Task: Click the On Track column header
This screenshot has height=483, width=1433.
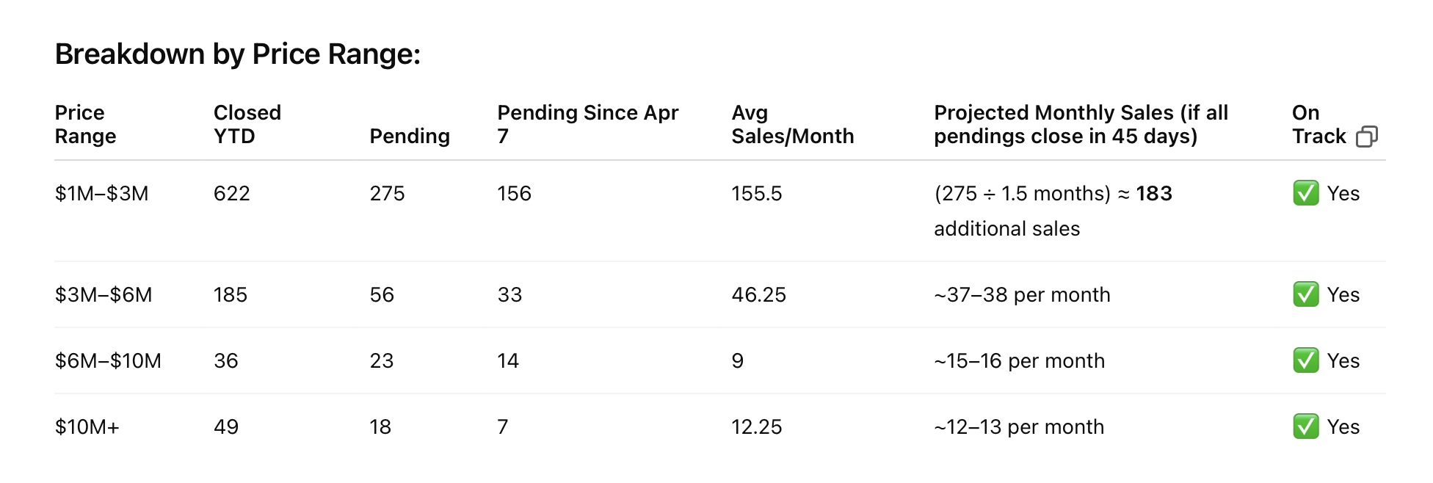Action: (x=1319, y=124)
